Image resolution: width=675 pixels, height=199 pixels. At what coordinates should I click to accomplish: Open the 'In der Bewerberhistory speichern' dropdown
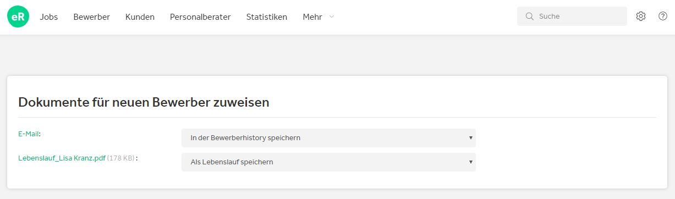[328, 138]
